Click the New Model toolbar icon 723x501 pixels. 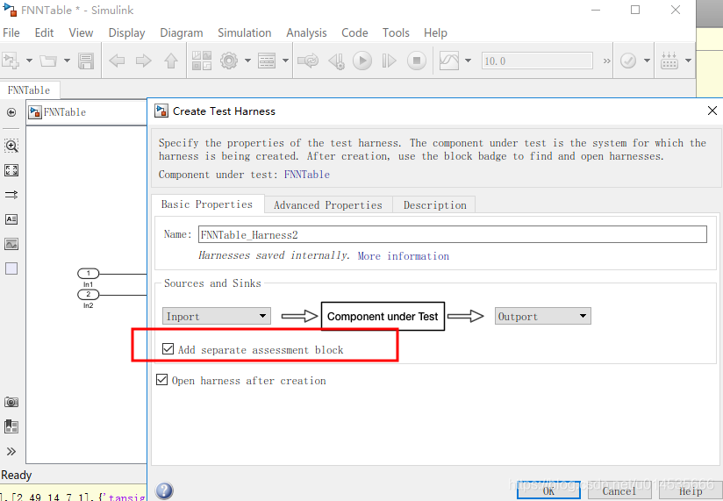pyautogui.click(x=11, y=61)
